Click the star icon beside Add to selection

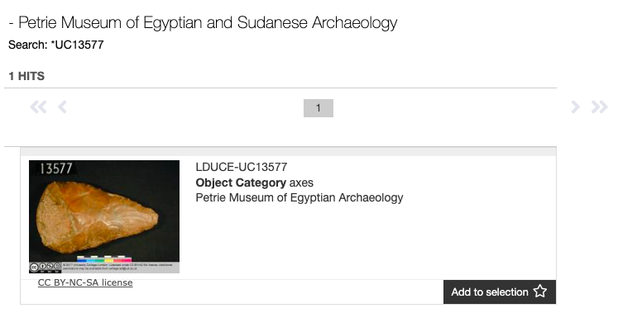(540, 292)
